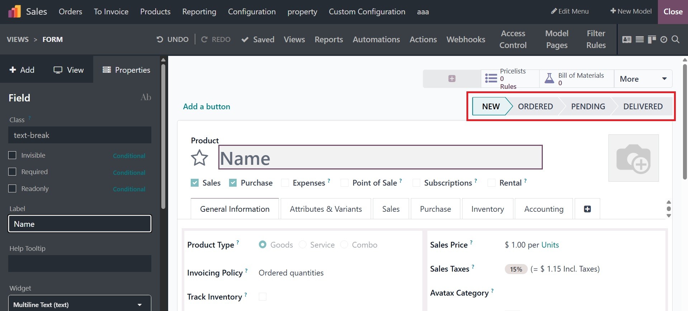The image size is (688, 311).
Task: Switch to the list view icon
Action: tap(640, 39)
